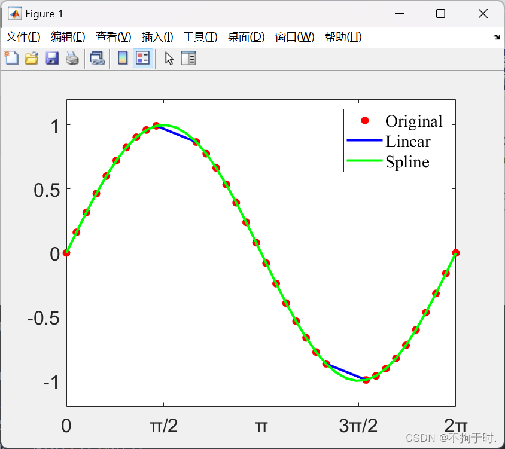Image resolution: width=505 pixels, height=449 pixels.
Task: Select the Edit Plot arrow tool
Action: [x=169, y=58]
